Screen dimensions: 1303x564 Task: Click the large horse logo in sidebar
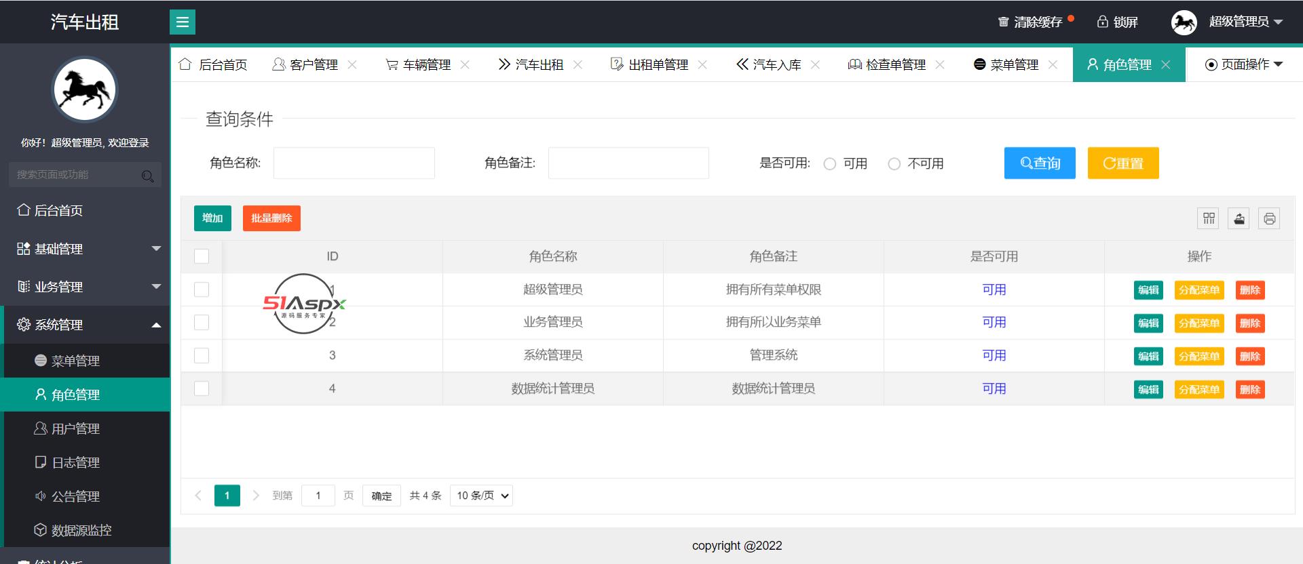tap(85, 89)
